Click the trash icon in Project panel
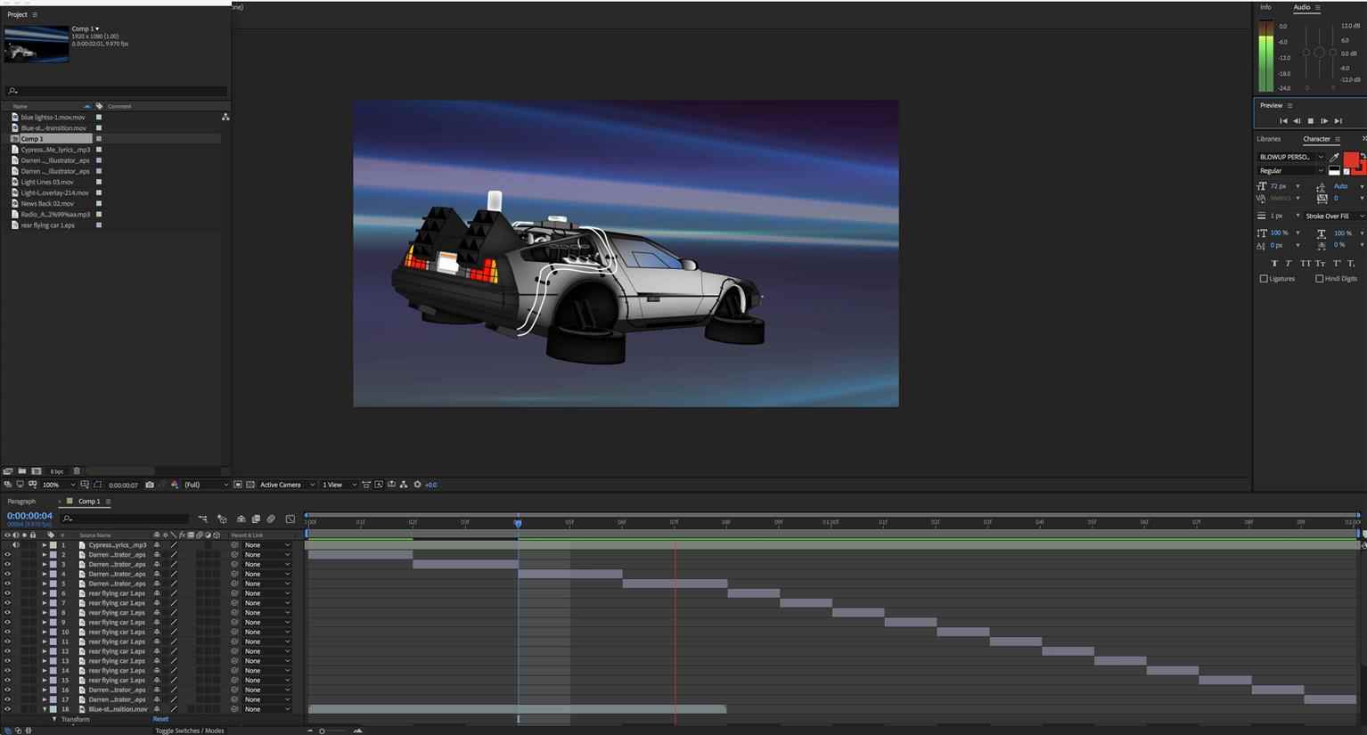The image size is (1367, 735). click(77, 470)
